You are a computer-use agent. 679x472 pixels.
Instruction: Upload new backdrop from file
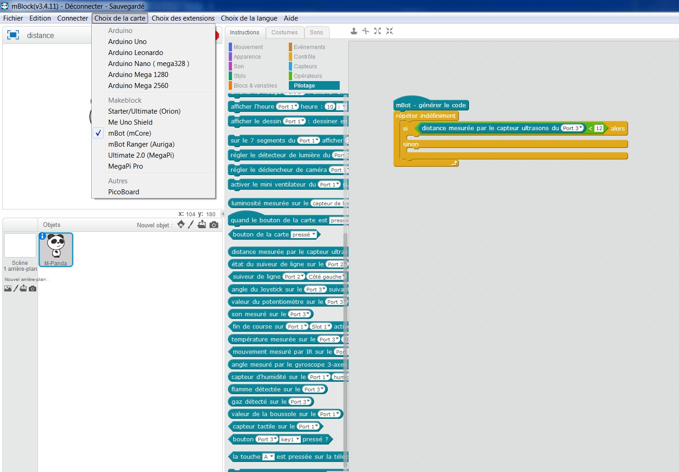[23, 288]
